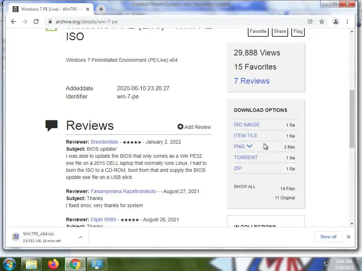The width and height of the screenshot is (362, 271).
Task: Click the browser forward arrow
Action: point(25,22)
